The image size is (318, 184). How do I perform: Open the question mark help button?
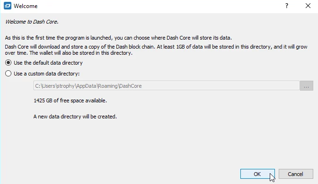coord(287,6)
